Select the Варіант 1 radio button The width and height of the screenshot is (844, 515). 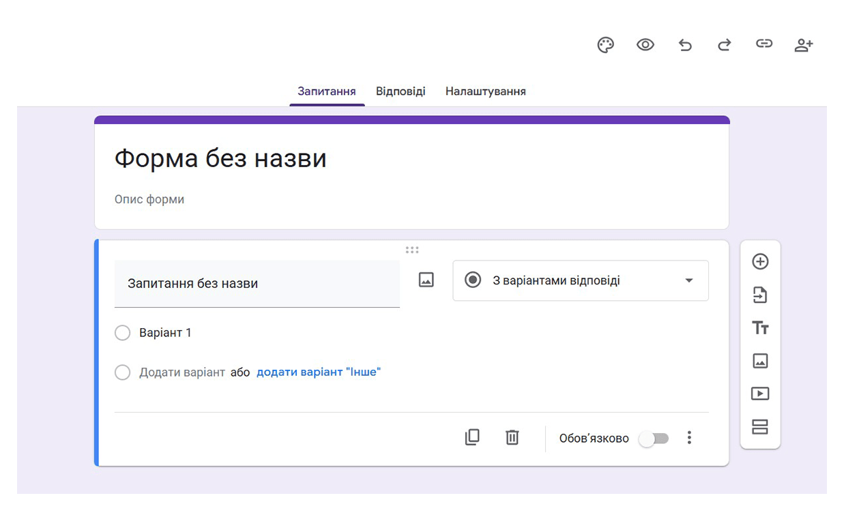(123, 333)
